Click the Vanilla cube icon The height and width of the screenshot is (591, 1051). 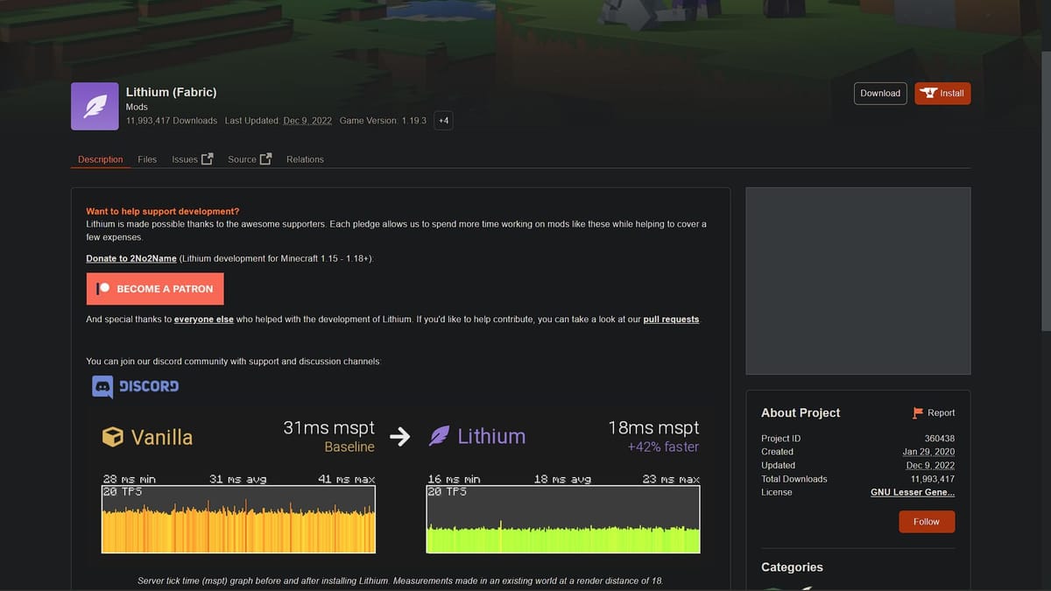pos(113,437)
